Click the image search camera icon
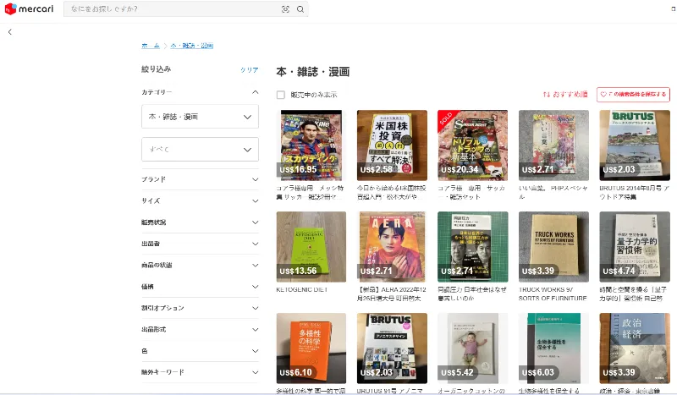The image size is (677, 395). point(285,9)
